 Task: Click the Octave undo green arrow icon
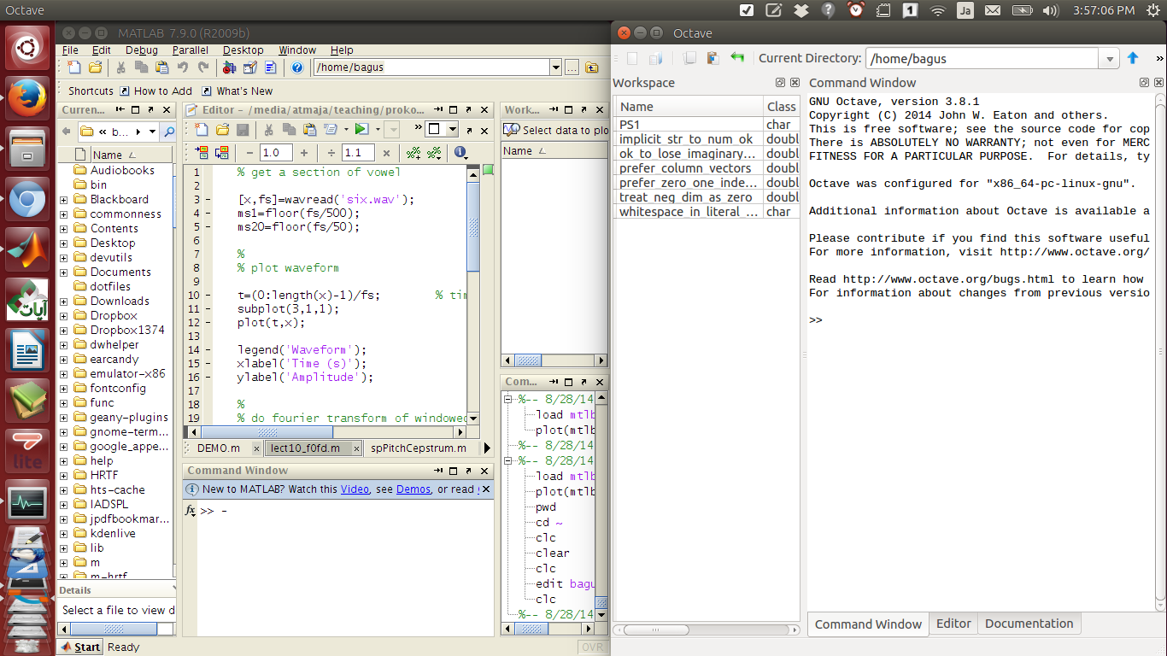(736, 58)
